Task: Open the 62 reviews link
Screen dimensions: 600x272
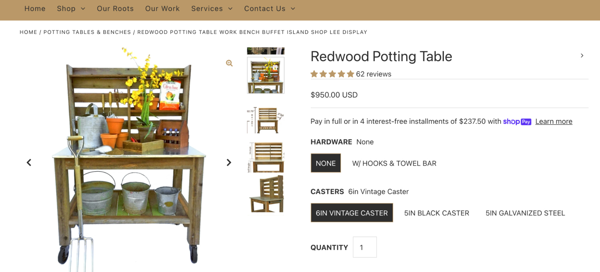Action: (373, 74)
